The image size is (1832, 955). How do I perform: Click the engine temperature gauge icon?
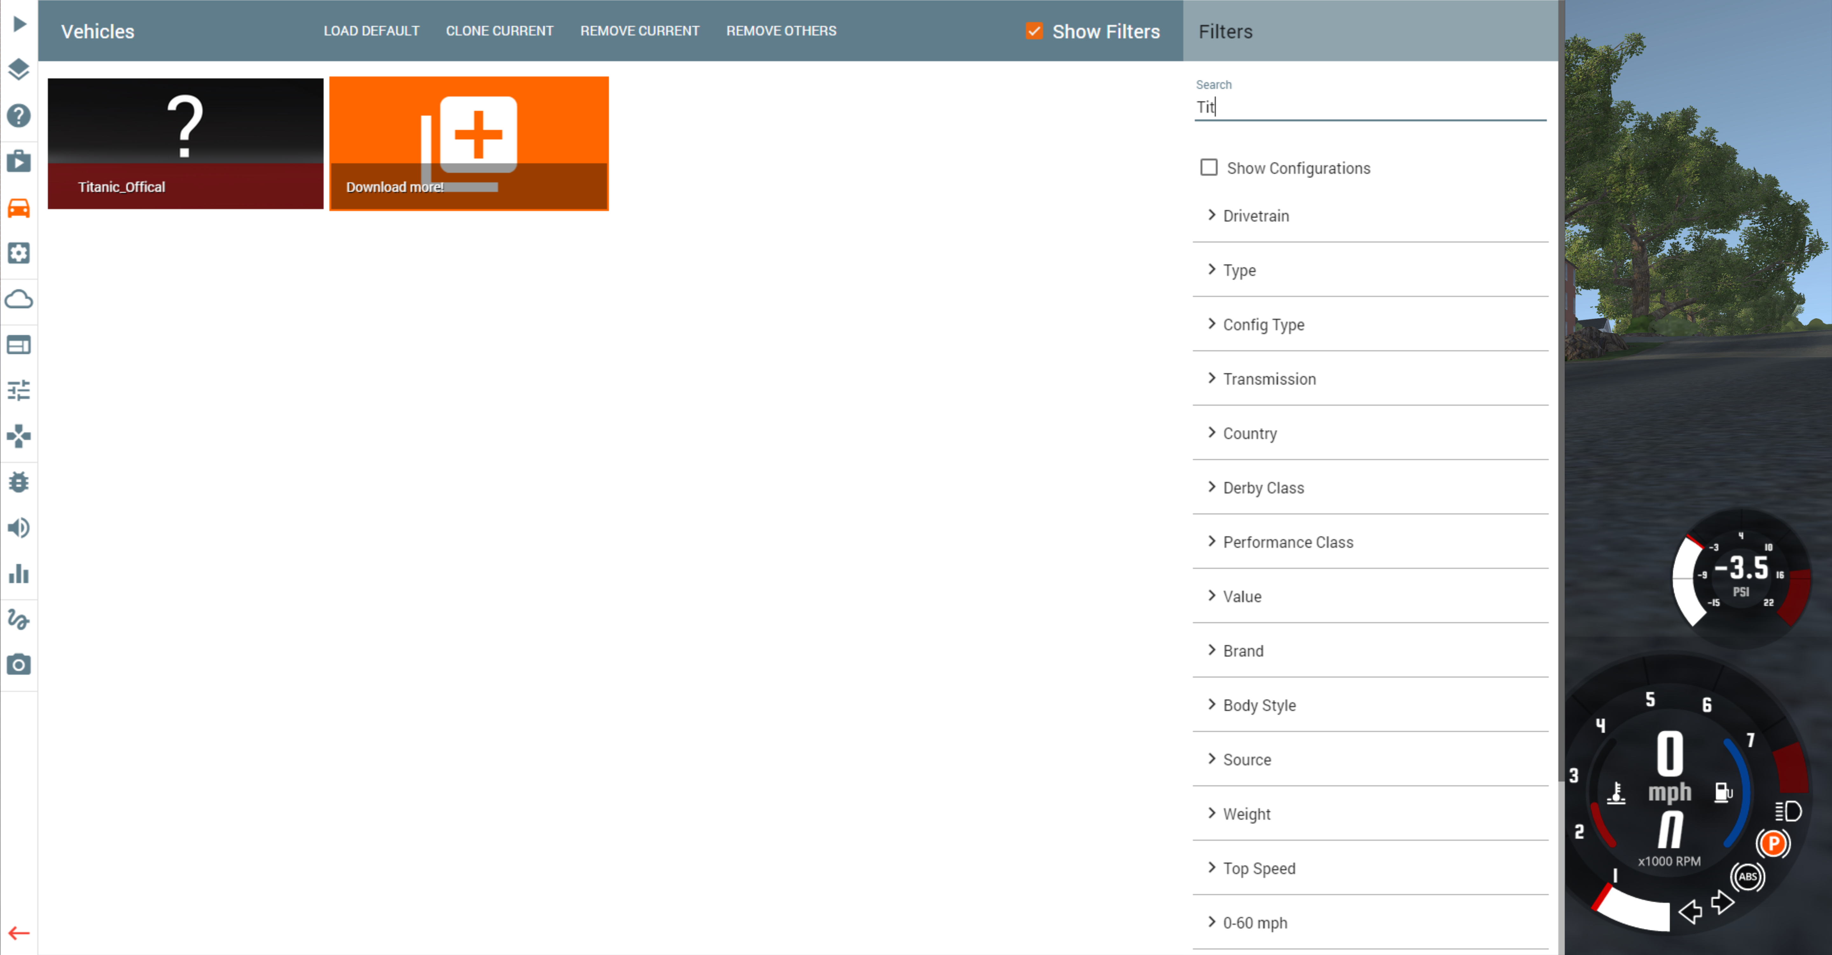(x=1616, y=792)
